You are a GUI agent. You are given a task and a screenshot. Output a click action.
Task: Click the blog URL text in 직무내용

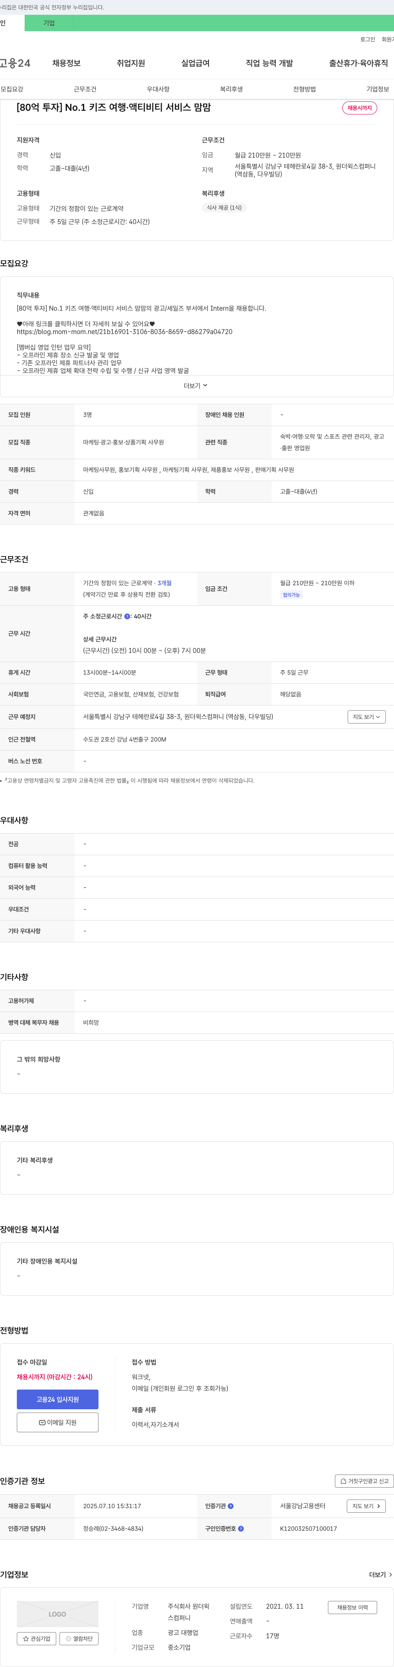pos(125,332)
